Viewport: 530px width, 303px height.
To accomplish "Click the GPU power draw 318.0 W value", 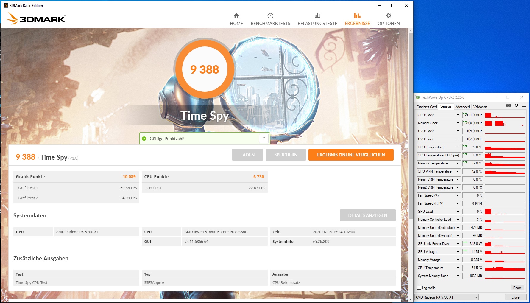I will pyautogui.click(x=473, y=244).
